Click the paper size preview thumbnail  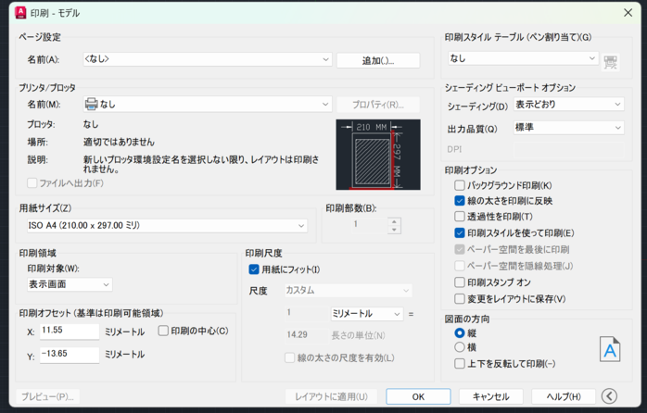pos(378,155)
